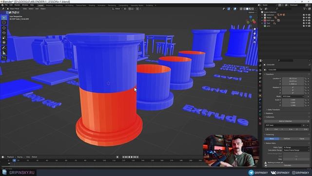Open Paths Type In Range dropdown
312x176 pixels.
(296, 147)
